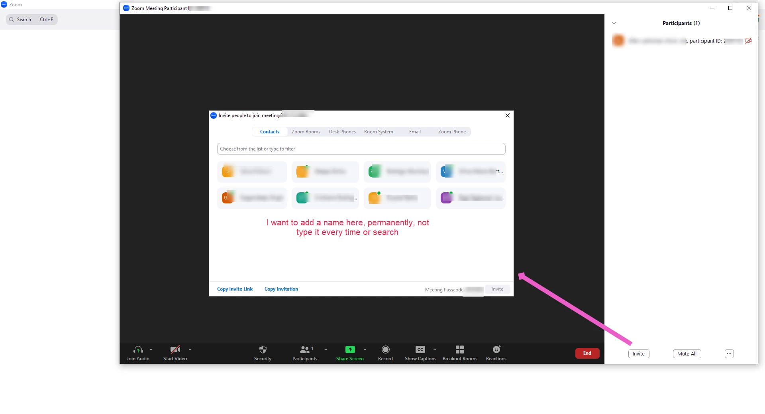
Task: Click the red End meeting button
Action: click(x=587, y=353)
